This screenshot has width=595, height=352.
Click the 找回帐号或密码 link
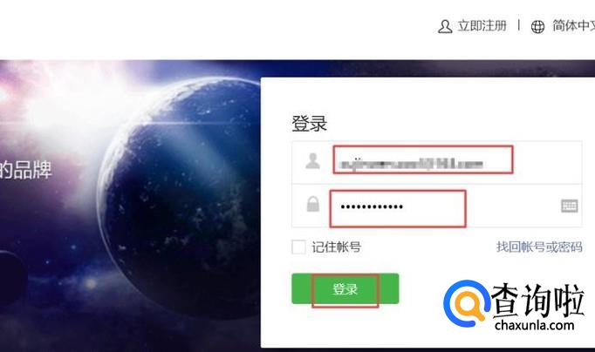(539, 247)
